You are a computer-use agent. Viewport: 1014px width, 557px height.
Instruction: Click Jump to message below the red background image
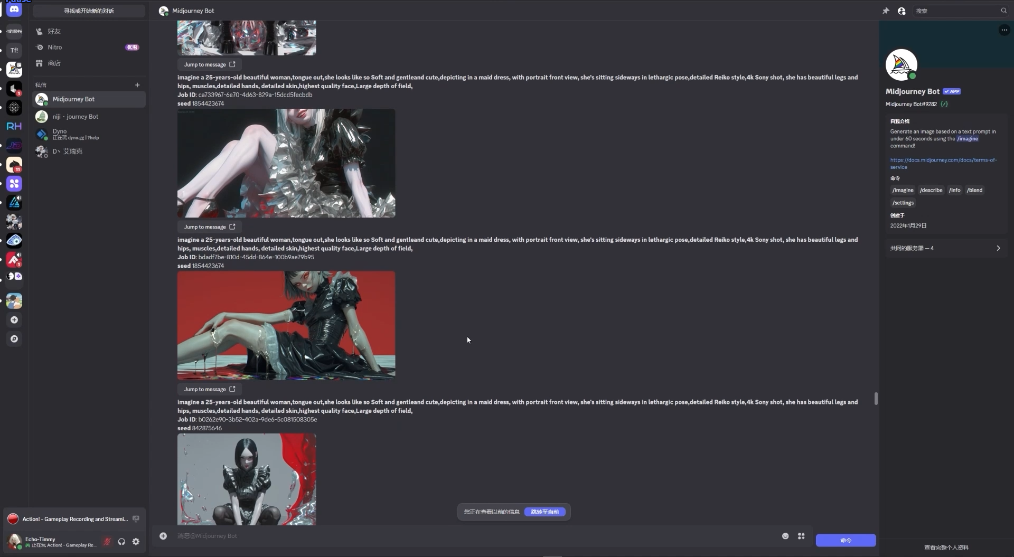click(x=210, y=389)
